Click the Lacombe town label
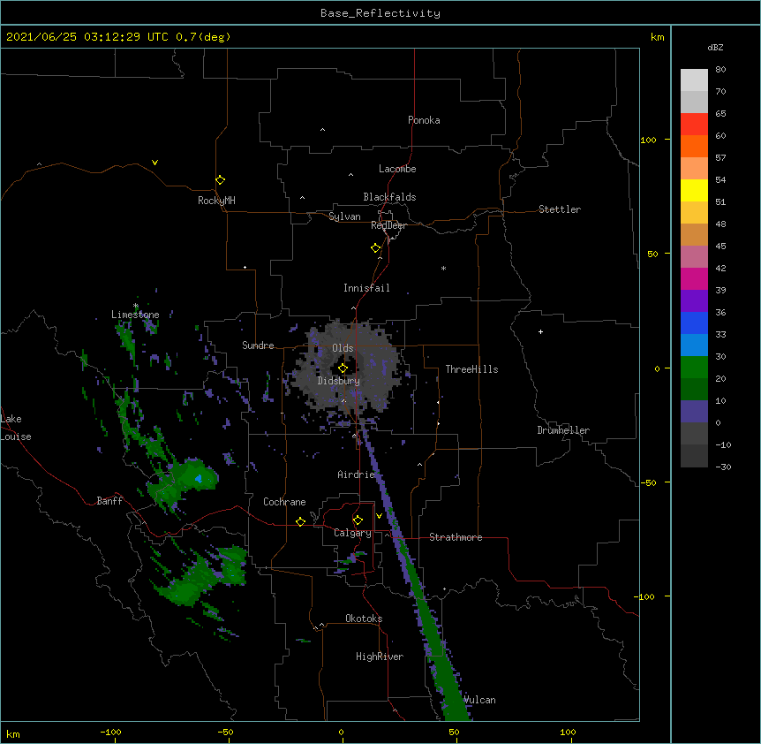The height and width of the screenshot is (744, 761). click(x=397, y=169)
